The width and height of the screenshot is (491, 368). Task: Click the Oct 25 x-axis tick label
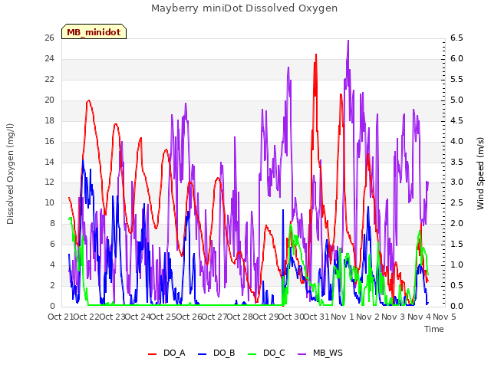(163, 317)
